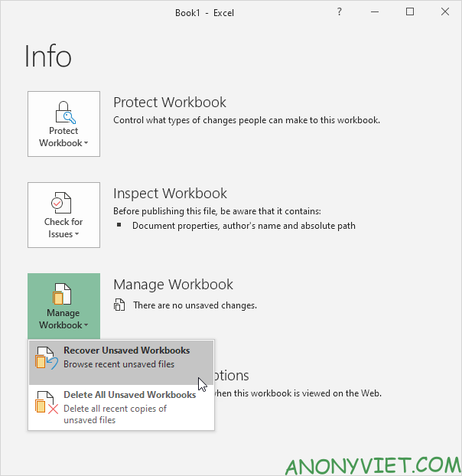The width and height of the screenshot is (462, 476).
Task: Expand the Check for Issues dropdown arrow
Action: click(x=76, y=235)
